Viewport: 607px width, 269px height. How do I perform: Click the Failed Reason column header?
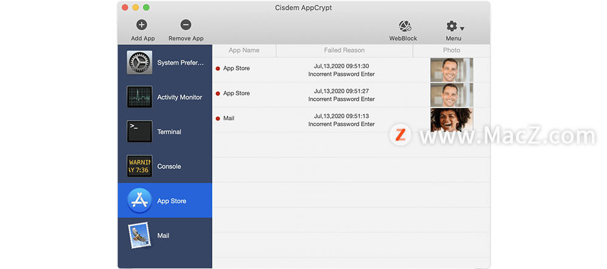coord(344,50)
